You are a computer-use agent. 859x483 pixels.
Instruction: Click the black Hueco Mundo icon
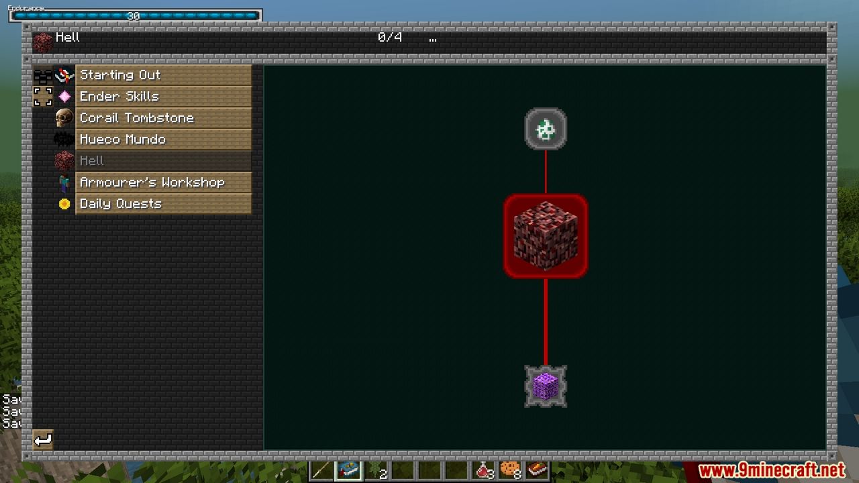tap(64, 140)
